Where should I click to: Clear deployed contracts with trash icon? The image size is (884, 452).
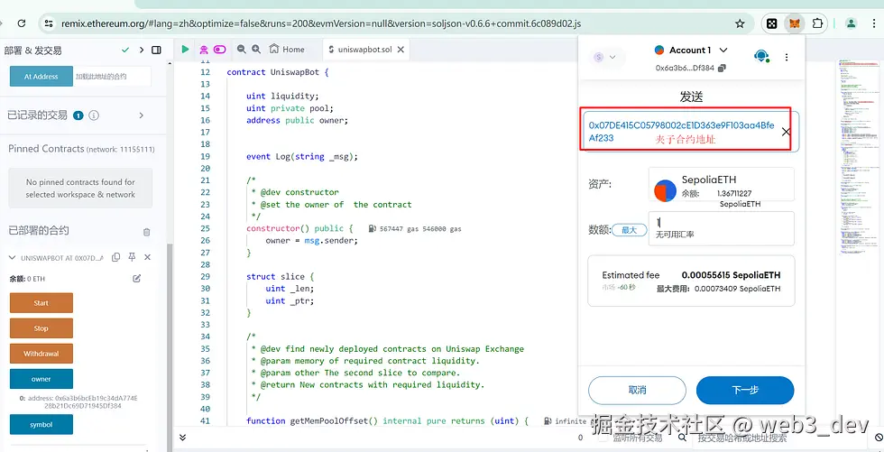146,232
